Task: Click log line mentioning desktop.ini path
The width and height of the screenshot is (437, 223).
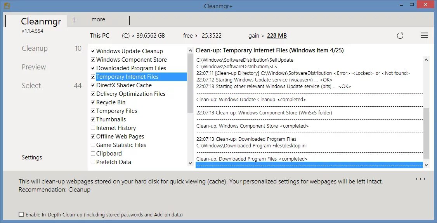Action: [x=251, y=145]
